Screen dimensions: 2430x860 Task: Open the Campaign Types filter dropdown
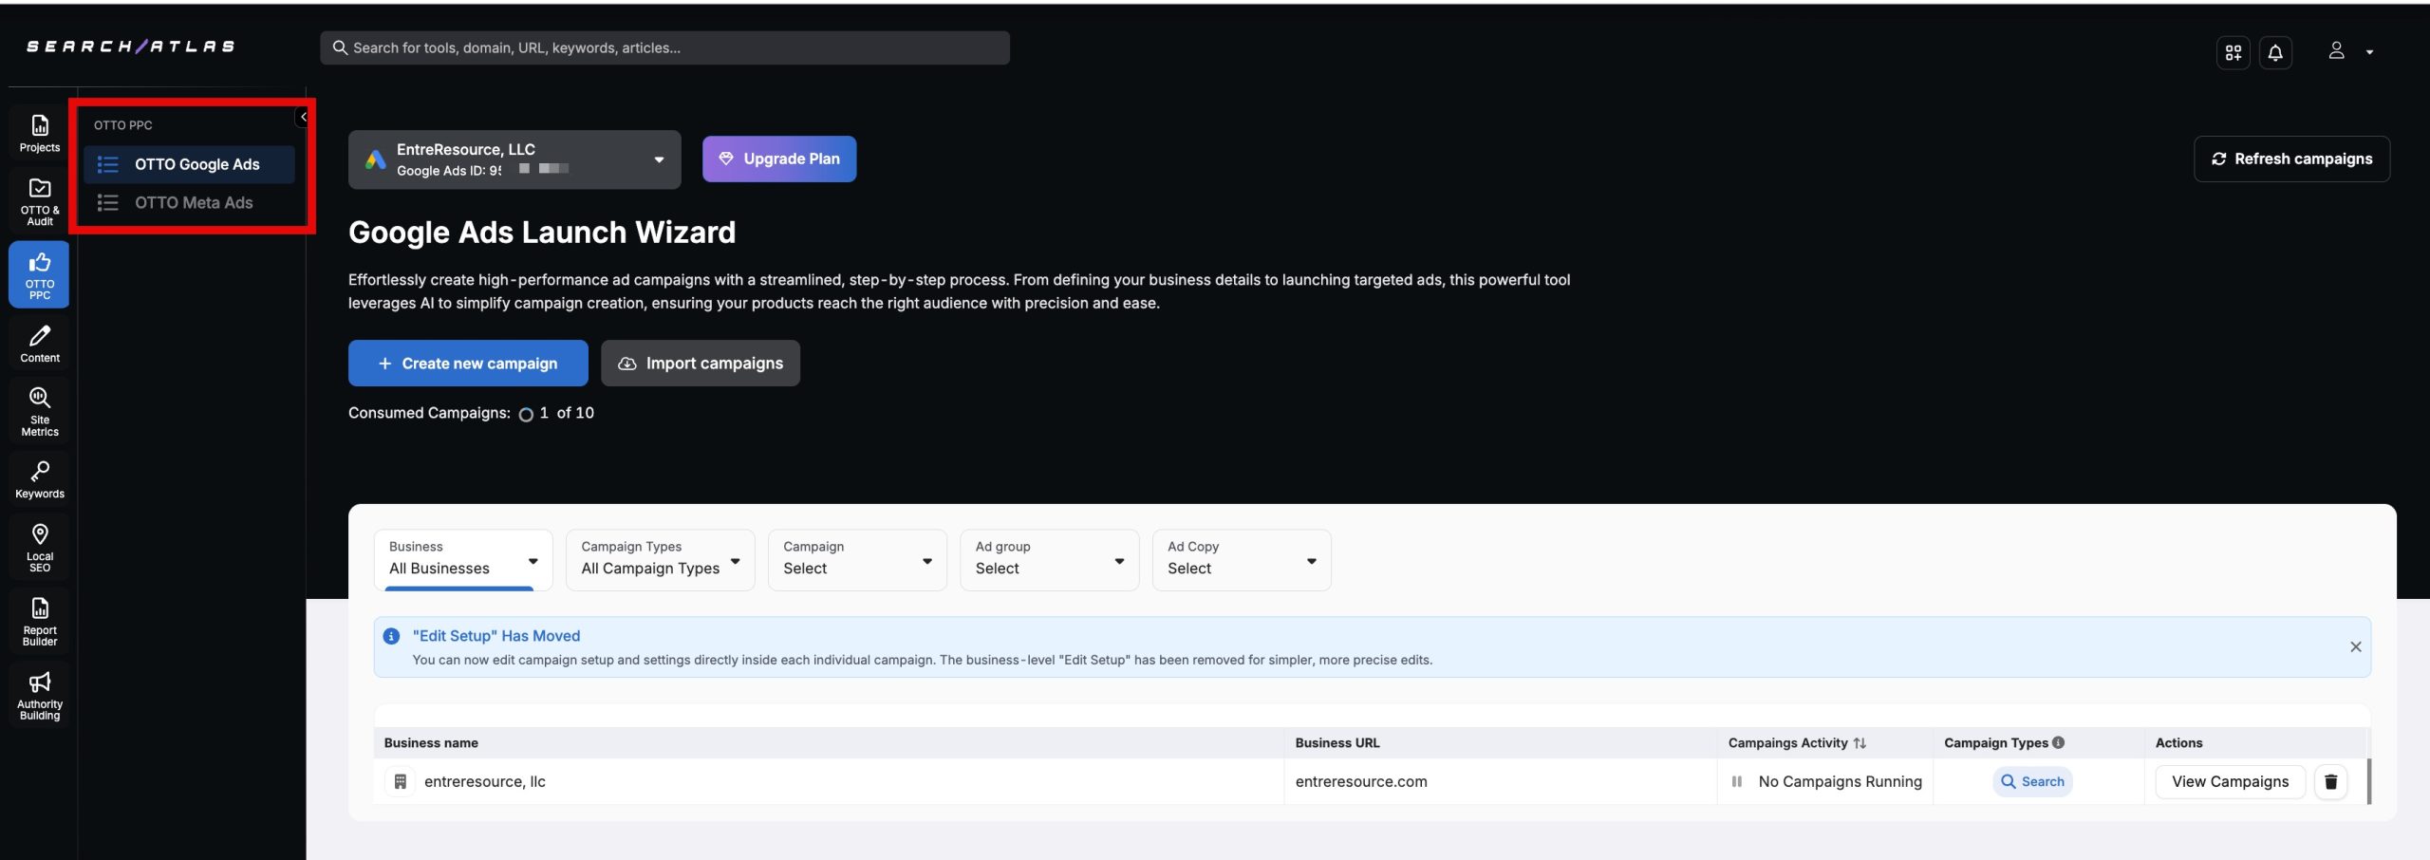click(x=660, y=559)
